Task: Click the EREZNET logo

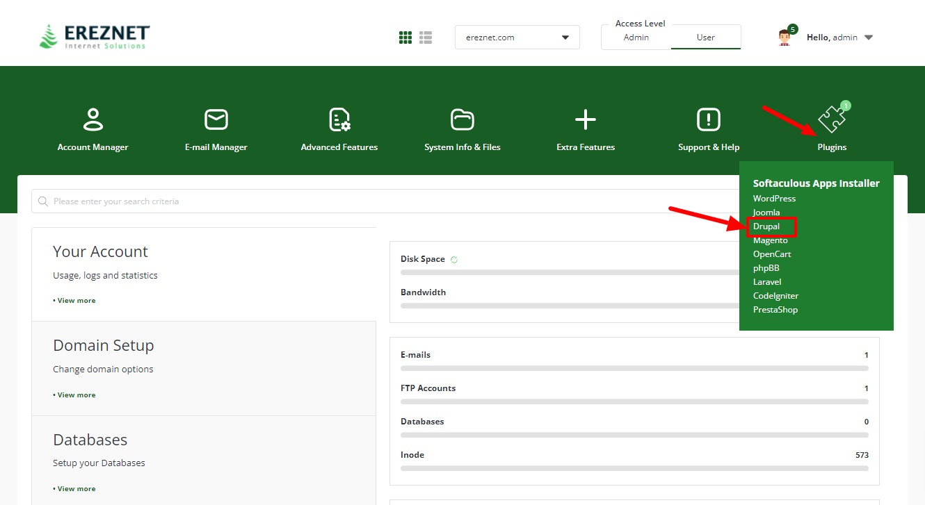Action: tap(94, 36)
